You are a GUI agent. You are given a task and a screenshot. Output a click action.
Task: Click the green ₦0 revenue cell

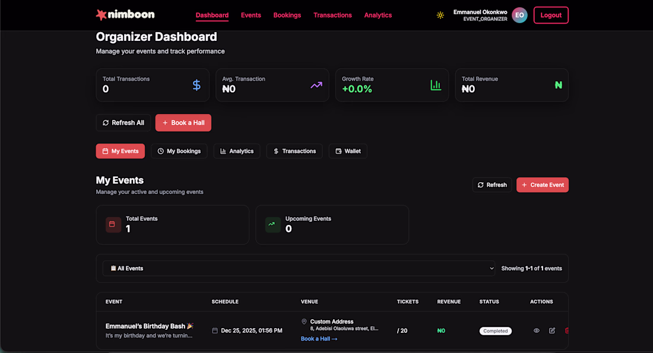click(441, 330)
